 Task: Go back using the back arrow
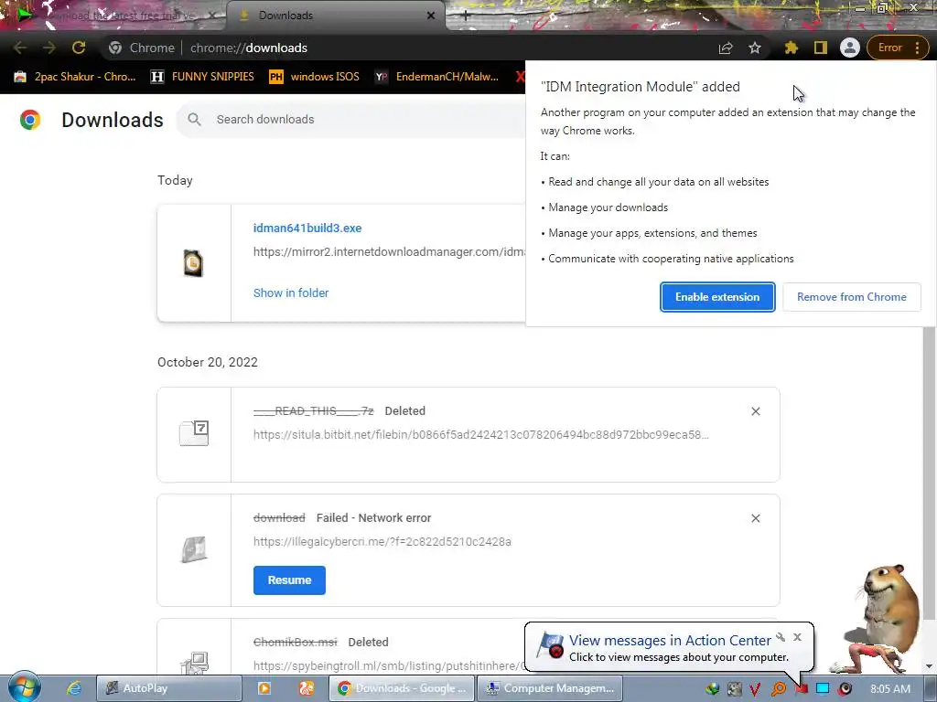[x=19, y=48]
